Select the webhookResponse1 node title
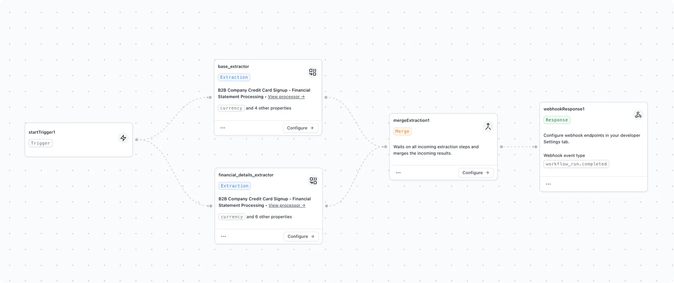Screen dimensions: 674x283 (x=564, y=109)
